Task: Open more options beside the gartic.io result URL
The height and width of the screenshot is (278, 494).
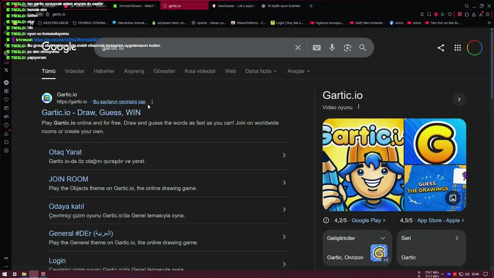Action: pyautogui.click(x=152, y=102)
